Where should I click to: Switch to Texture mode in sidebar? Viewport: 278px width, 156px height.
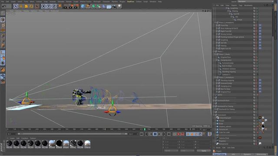point(3,25)
